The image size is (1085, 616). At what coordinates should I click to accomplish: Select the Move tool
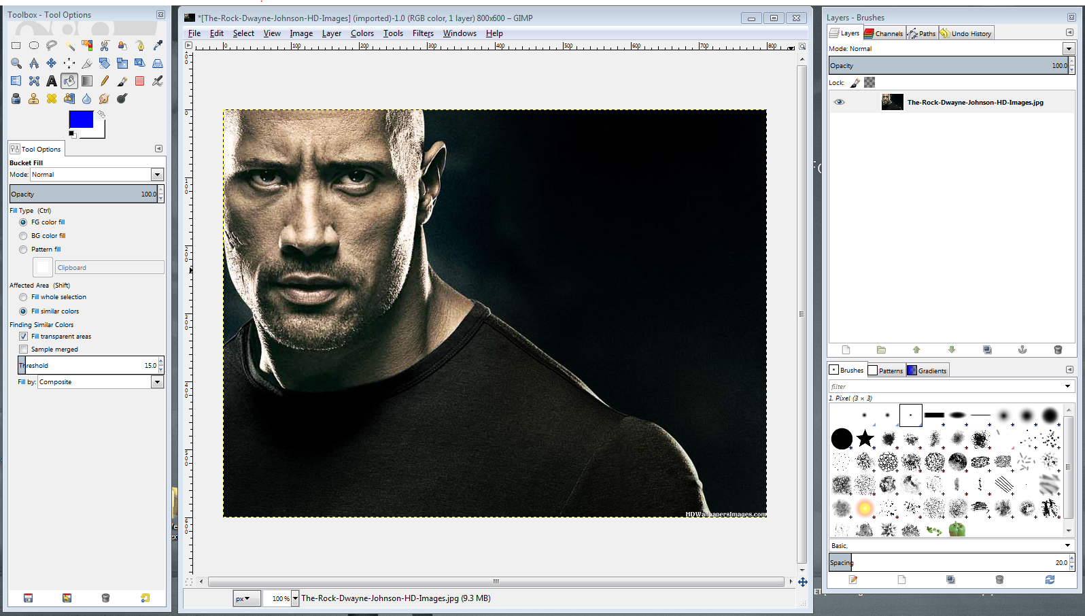pos(52,63)
